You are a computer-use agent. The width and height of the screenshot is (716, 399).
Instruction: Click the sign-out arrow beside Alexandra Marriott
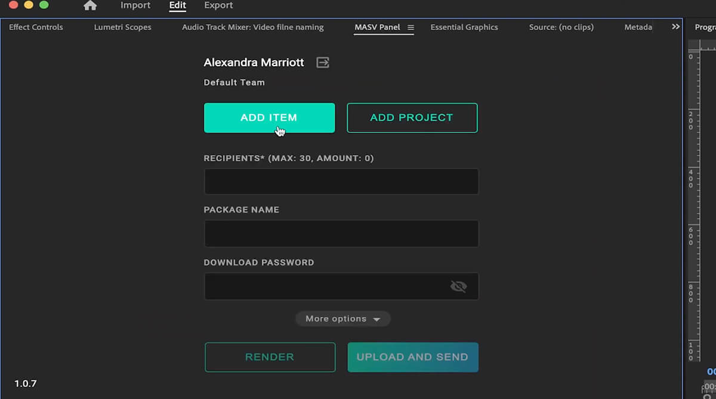point(322,62)
